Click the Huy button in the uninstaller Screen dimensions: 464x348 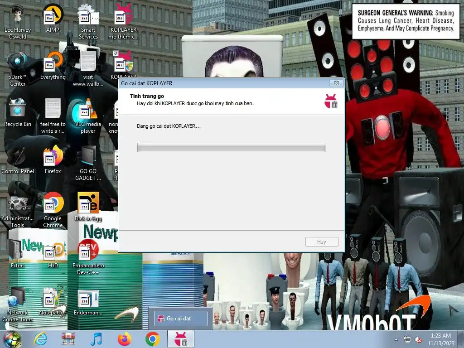point(322,242)
